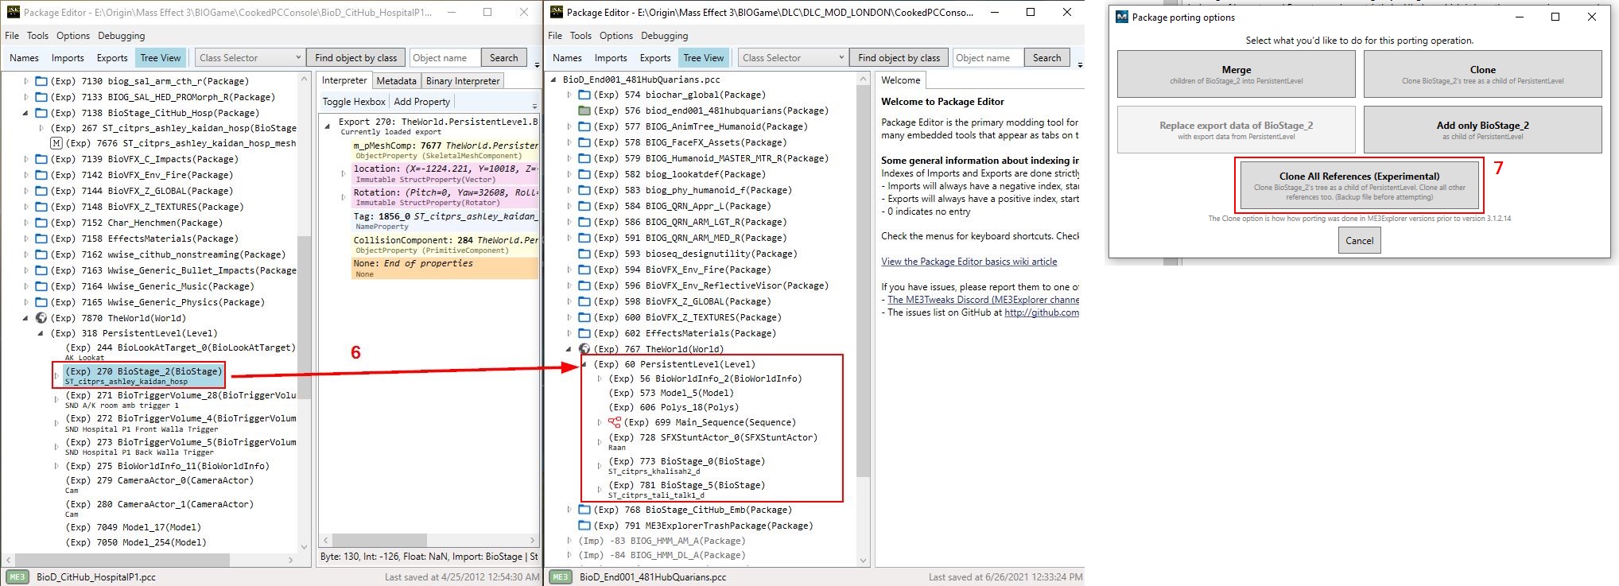Viewport: 1619px width, 586px height.
Task: Click Add Property button
Action: coord(421,102)
